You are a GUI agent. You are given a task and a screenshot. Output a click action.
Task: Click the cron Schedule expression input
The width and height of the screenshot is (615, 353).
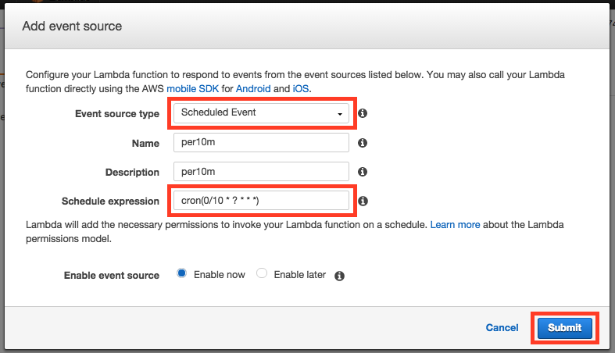pos(261,201)
